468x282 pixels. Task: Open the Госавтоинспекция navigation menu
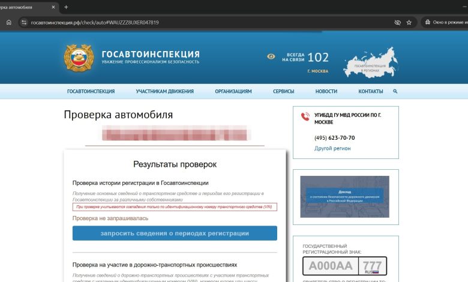[91, 92]
